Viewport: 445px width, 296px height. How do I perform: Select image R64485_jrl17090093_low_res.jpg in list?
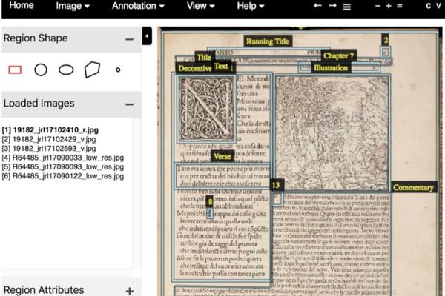pyautogui.click(x=63, y=166)
